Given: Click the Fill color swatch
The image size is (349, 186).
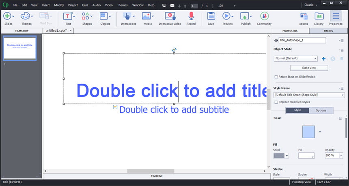Looking at the screenshot, I should coord(306,156).
